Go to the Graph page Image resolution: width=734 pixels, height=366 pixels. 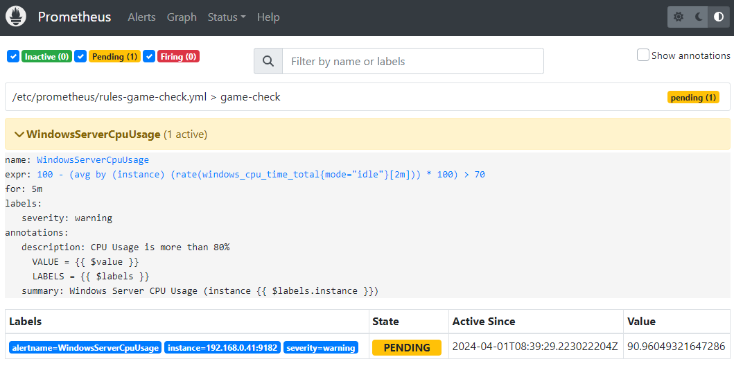[x=182, y=17]
